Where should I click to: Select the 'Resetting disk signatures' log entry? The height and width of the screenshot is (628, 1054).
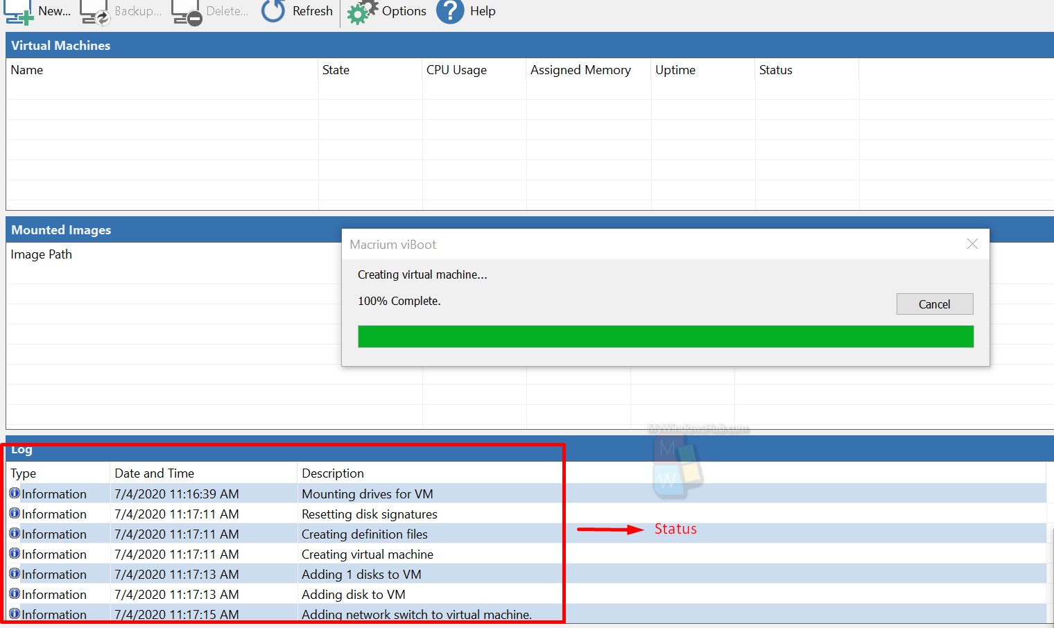[x=527, y=514]
